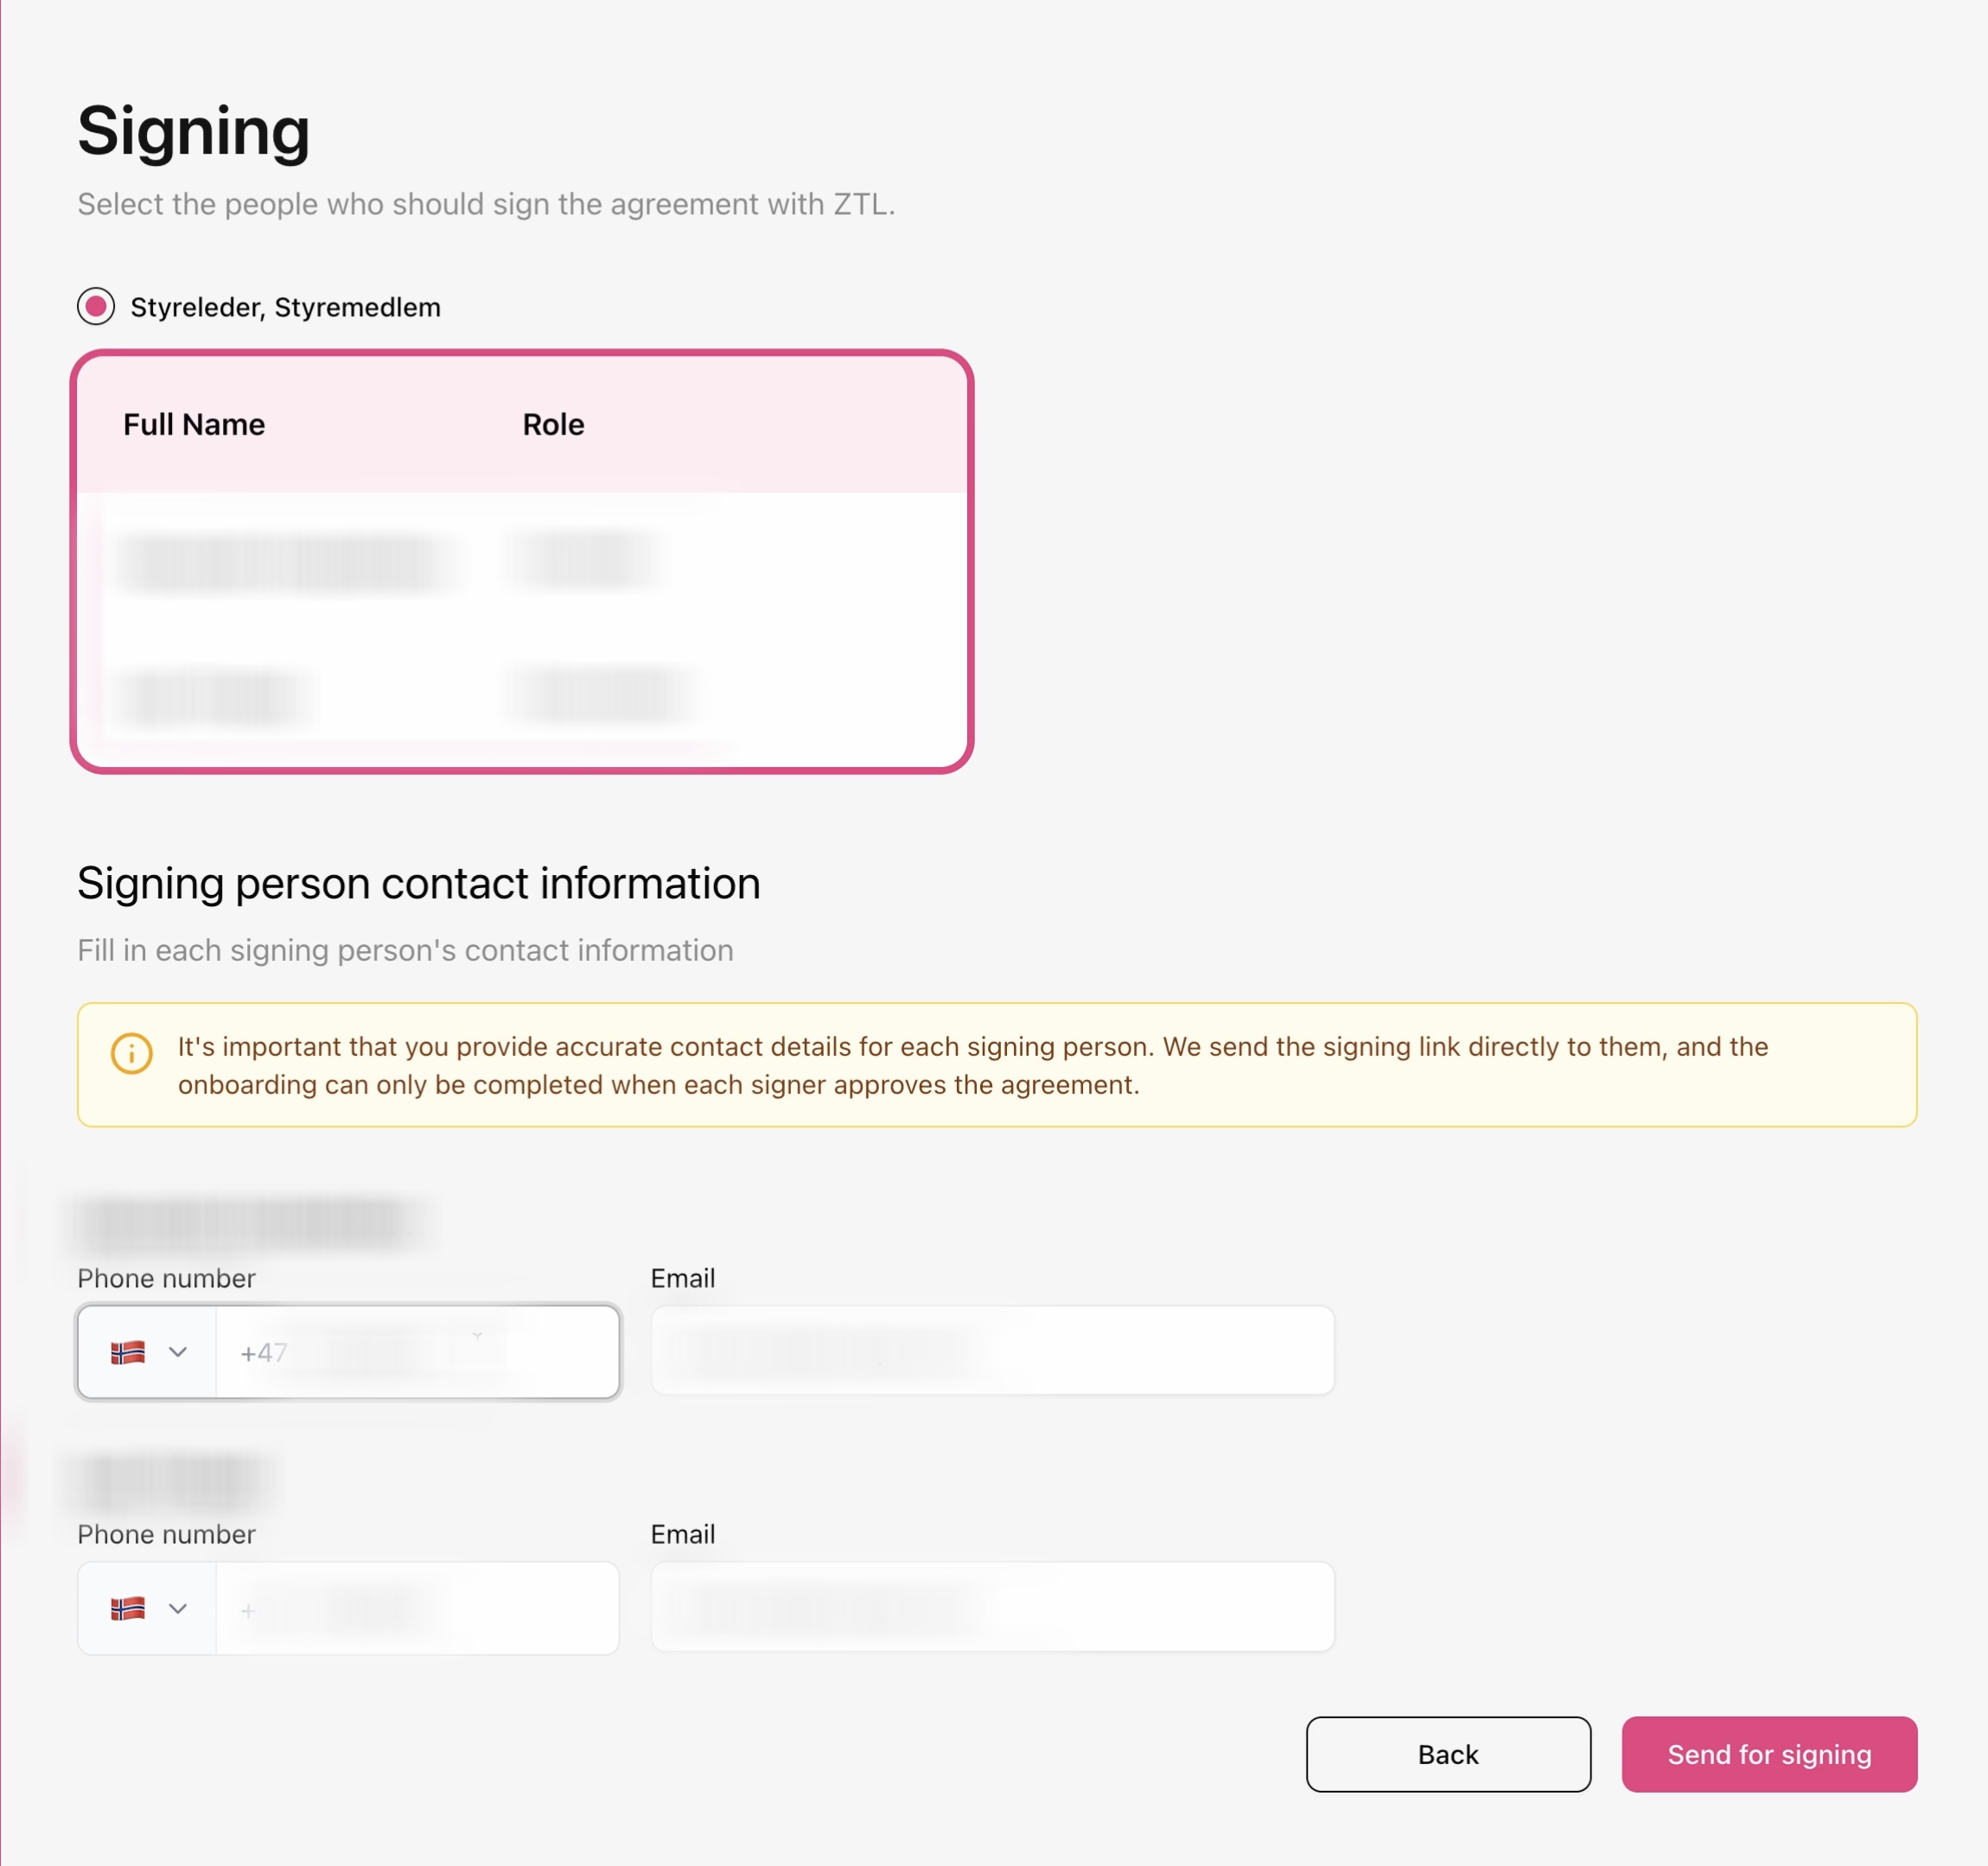The height and width of the screenshot is (1866, 1988).
Task: Click Send for signing
Action: (x=1768, y=1754)
